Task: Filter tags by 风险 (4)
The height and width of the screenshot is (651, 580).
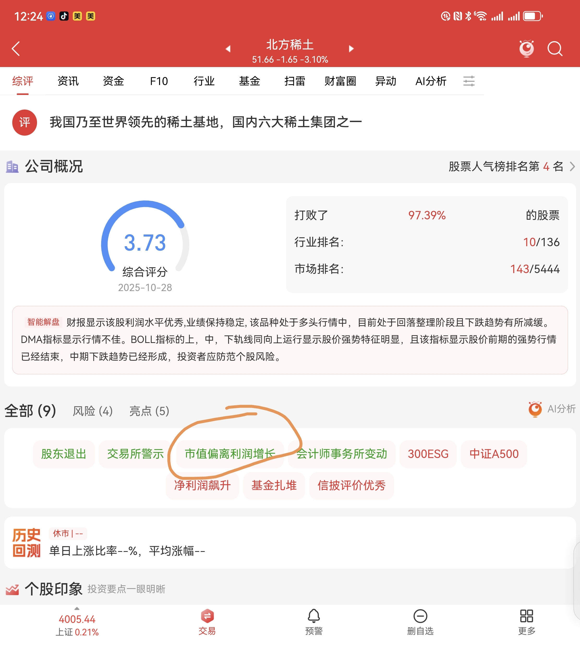Action: pos(93,411)
